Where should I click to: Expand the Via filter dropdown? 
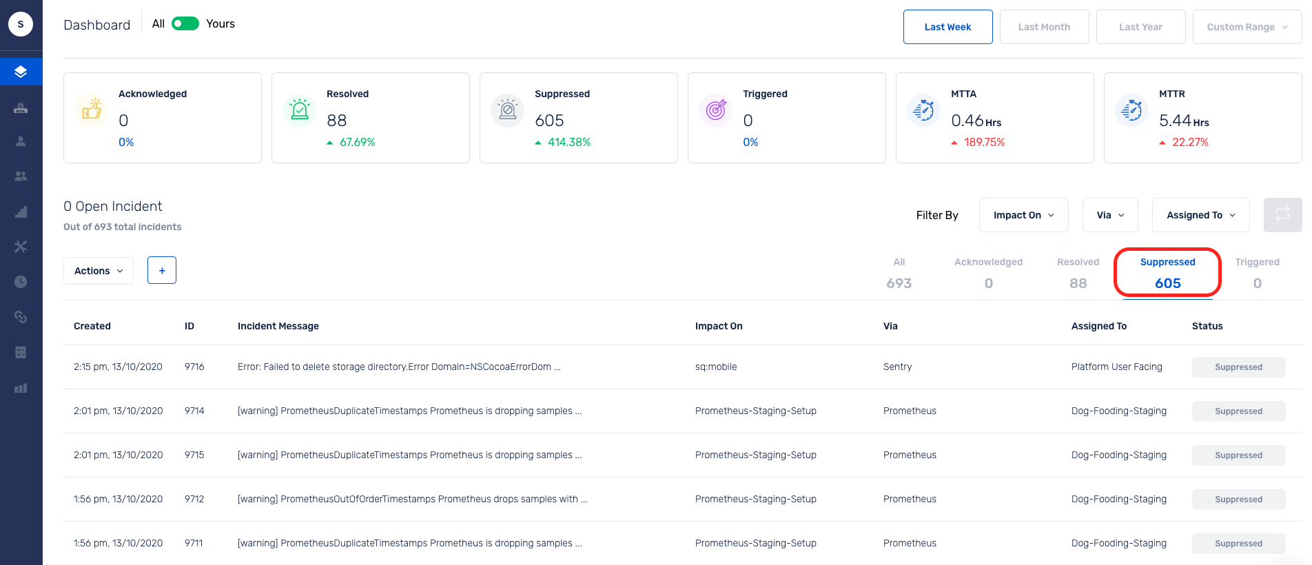[x=1110, y=215]
